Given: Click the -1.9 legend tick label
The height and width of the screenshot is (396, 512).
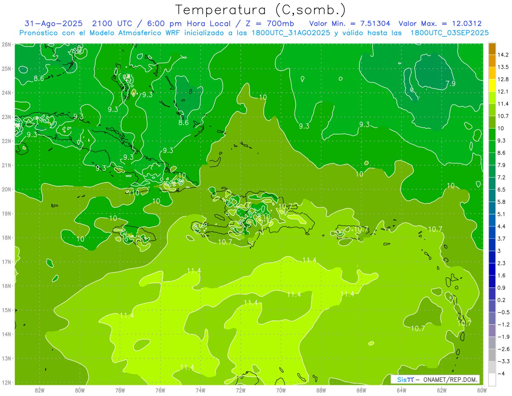Looking at the screenshot, I should click(503, 337).
